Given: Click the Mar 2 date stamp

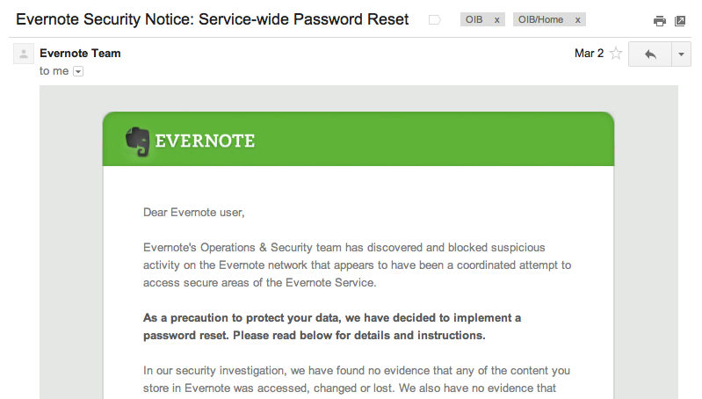Looking at the screenshot, I should (589, 54).
